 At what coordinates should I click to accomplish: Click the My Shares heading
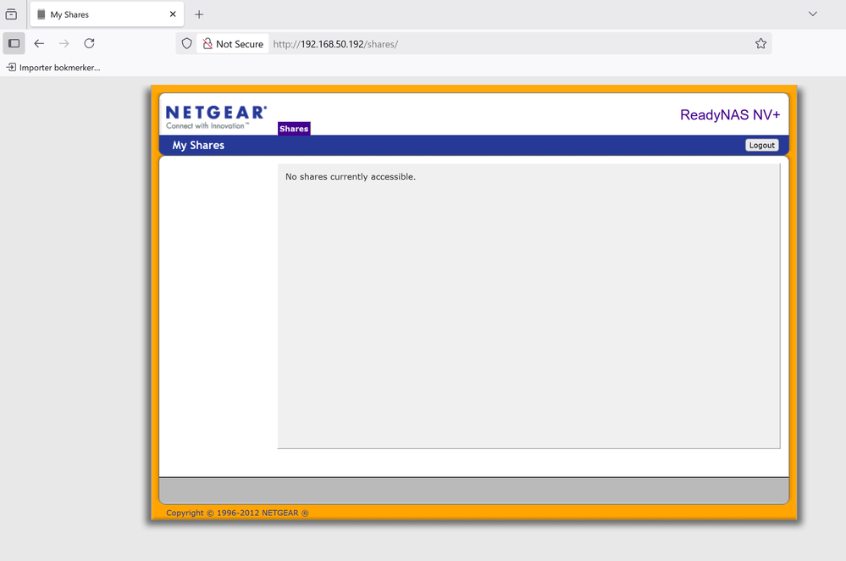198,145
